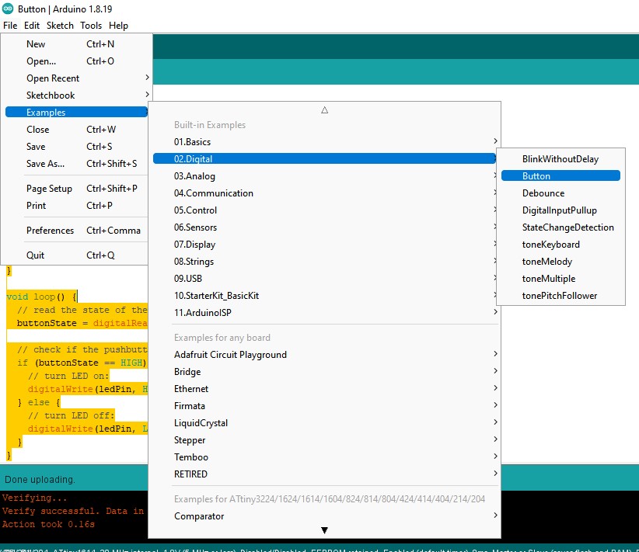
Task: Open the Help menu
Action: click(x=118, y=26)
